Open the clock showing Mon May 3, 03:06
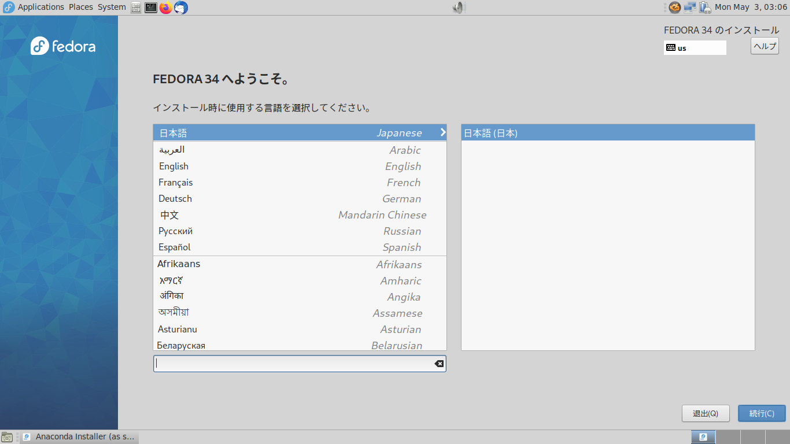The height and width of the screenshot is (444, 790). (751, 7)
